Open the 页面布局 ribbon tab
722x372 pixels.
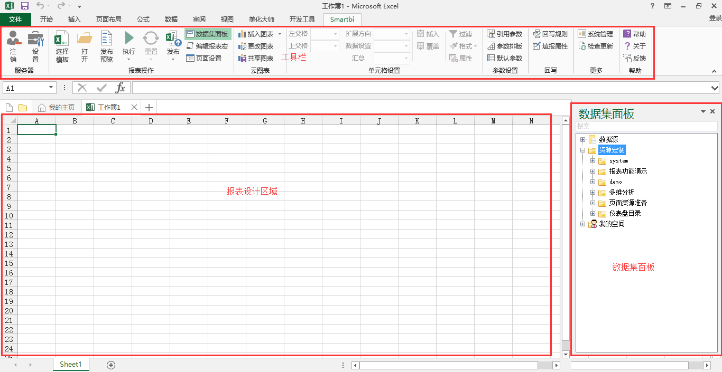pos(108,20)
